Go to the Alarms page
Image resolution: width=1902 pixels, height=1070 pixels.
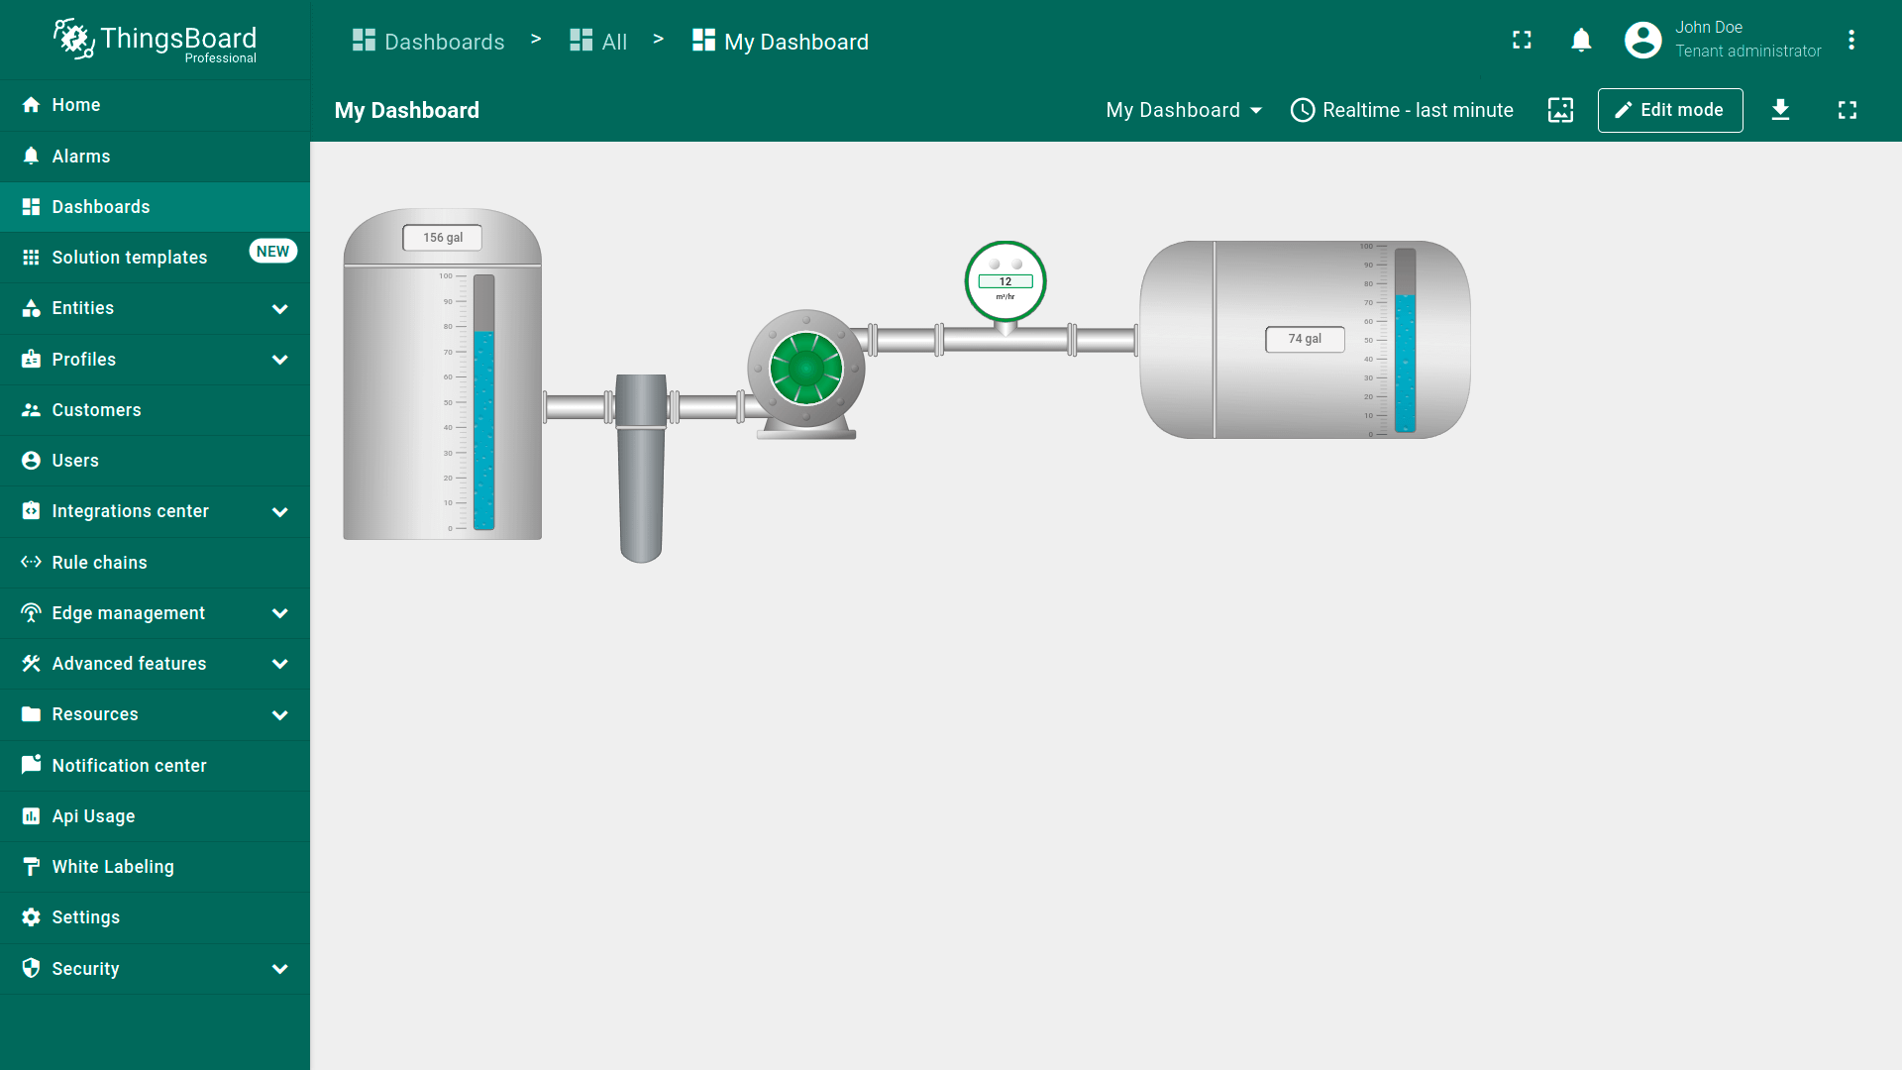pos(81,157)
